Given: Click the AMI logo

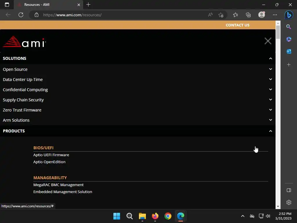Looking at the screenshot, I should (24, 42).
